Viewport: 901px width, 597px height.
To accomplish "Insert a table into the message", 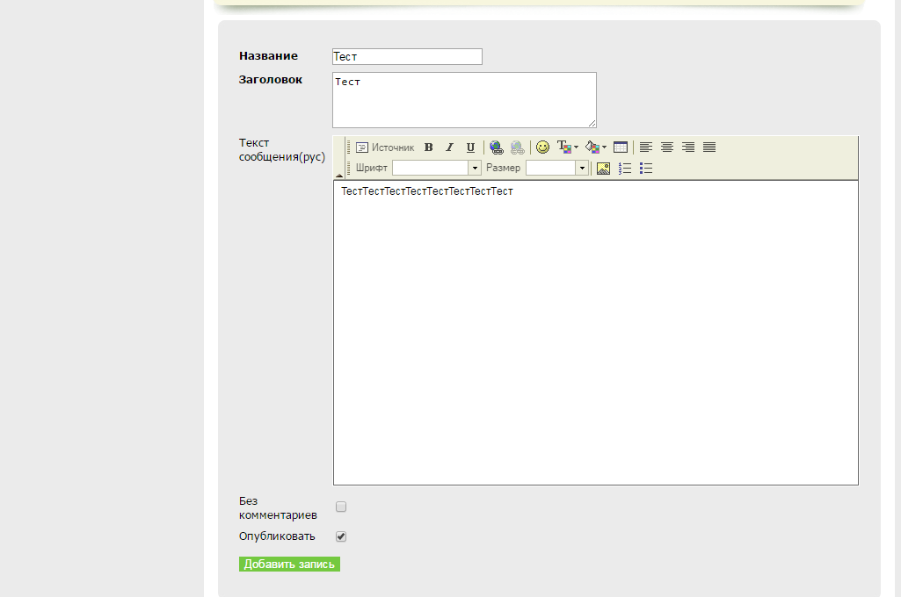I will (x=621, y=147).
